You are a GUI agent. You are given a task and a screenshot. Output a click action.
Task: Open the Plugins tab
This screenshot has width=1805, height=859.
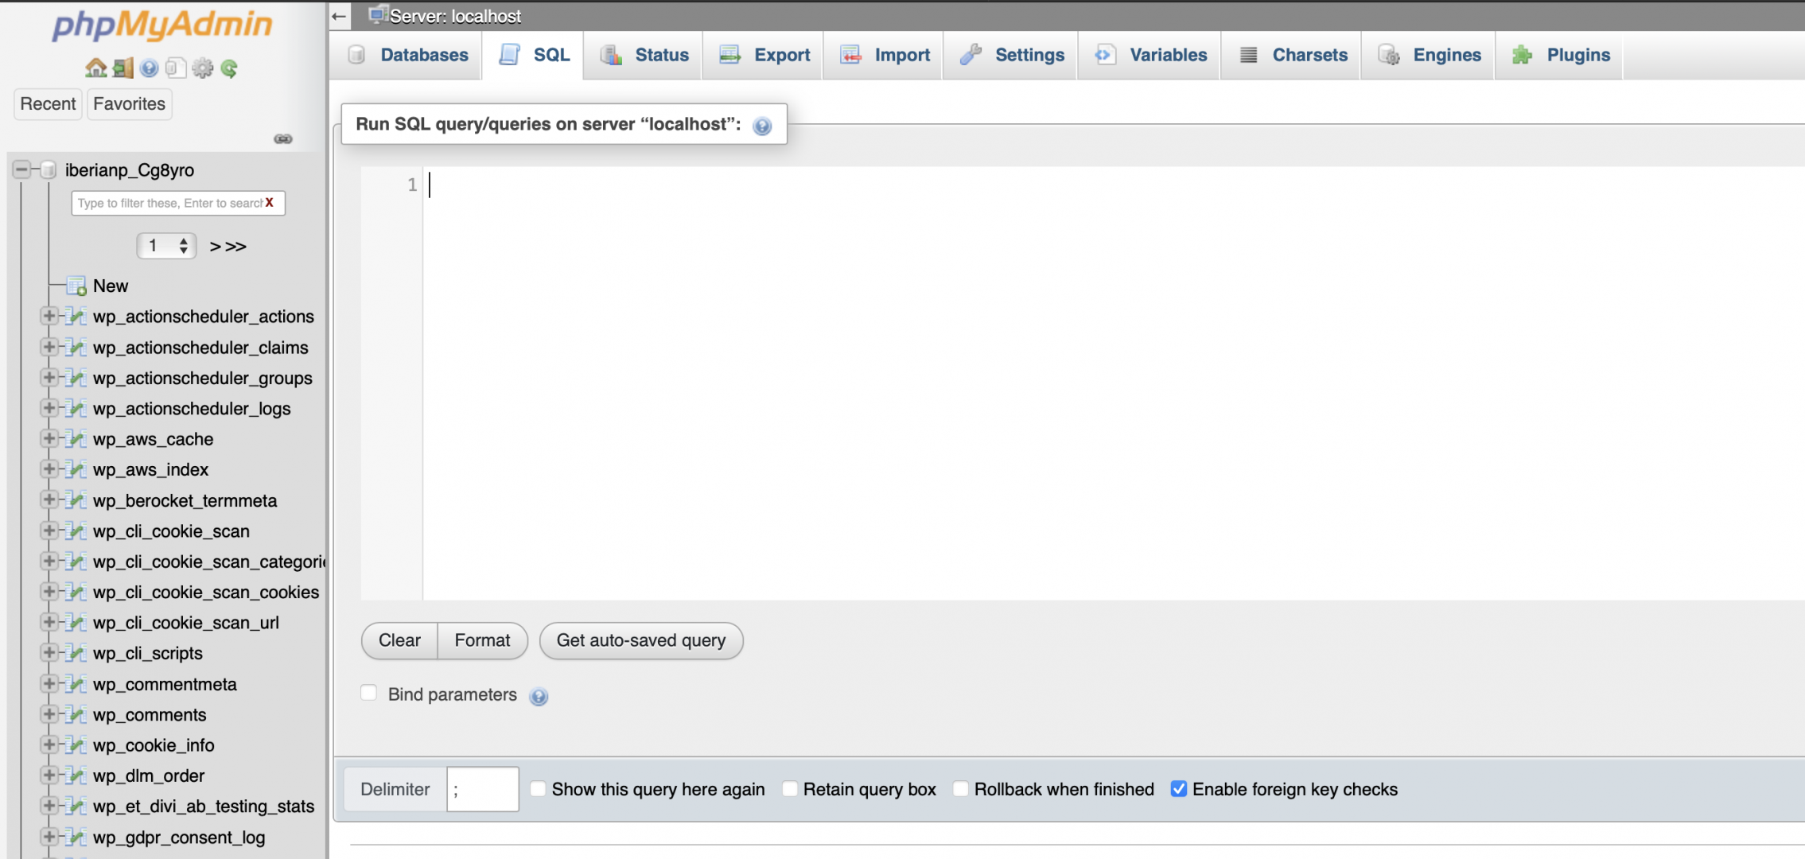tap(1561, 55)
